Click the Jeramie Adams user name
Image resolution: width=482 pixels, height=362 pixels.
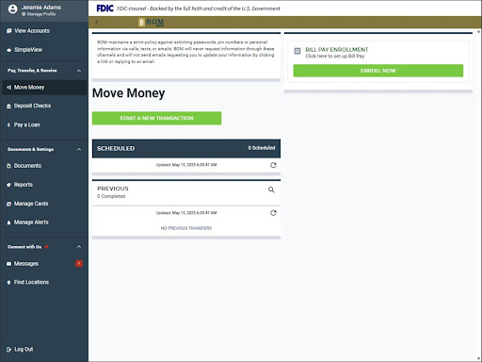pos(41,8)
